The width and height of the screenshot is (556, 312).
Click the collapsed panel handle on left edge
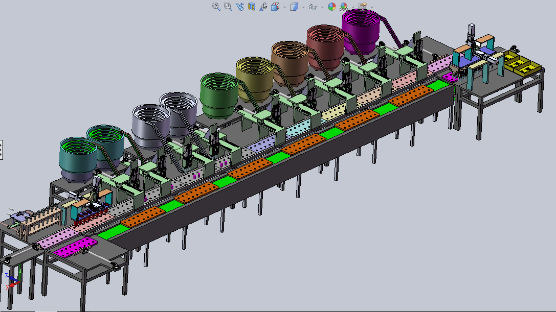tap(2, 150)
